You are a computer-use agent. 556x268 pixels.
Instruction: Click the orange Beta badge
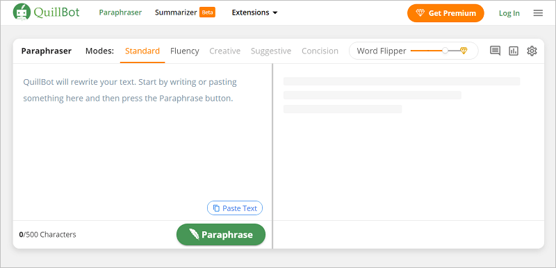point(207,12)
